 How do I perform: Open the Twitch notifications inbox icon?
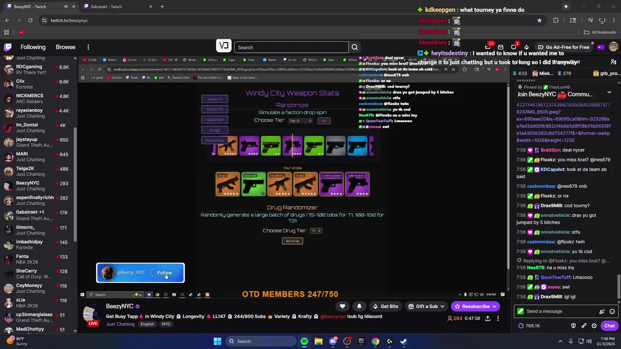500,47
